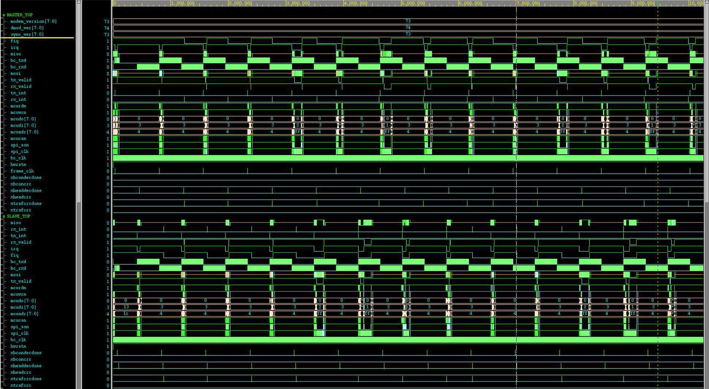Select mcudo[7:0] bus under MASTER_TOP

click(23, 119)
